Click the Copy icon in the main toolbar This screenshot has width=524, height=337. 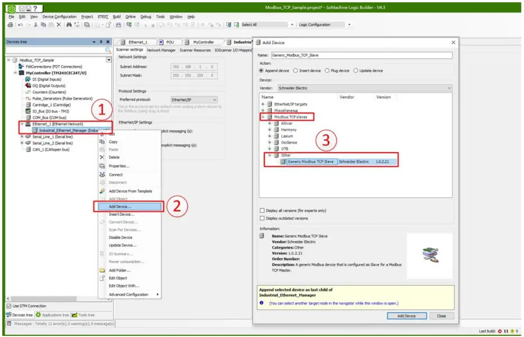(x=43, y=25)
